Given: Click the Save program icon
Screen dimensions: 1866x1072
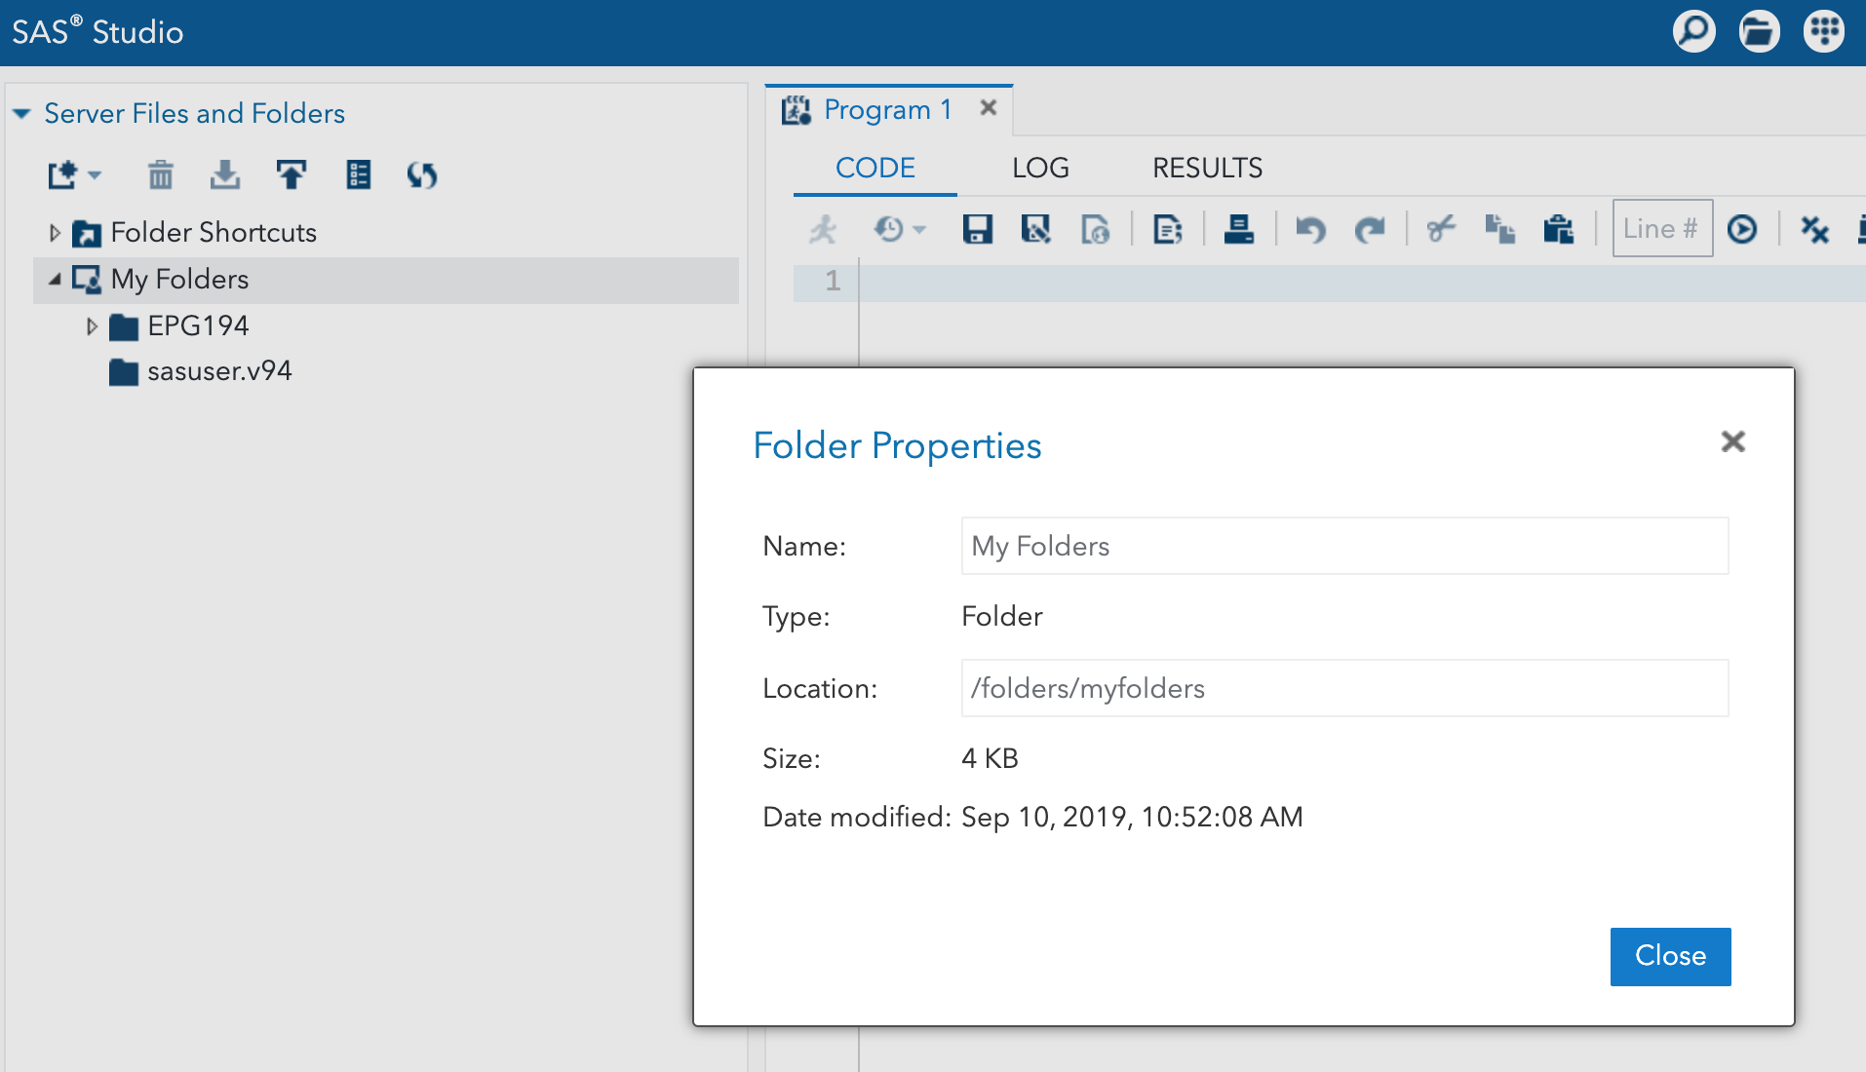Looking at the screenshot, I should tap(977, 229).
